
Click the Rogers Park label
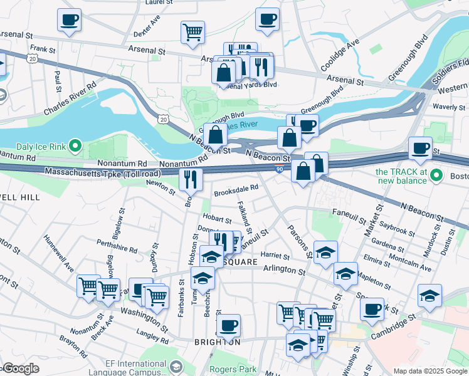[233, 370]
